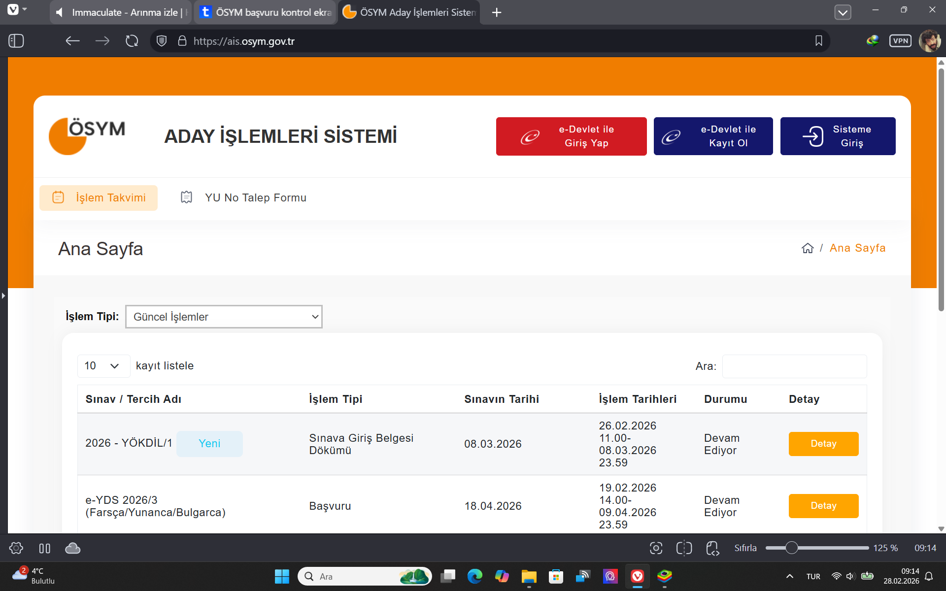
Task: Sort by Sınavın Tarihi column header
Action: coord(502,399)
